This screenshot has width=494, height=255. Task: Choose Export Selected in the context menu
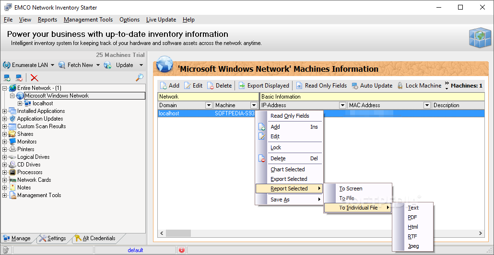(x=289, y=179)
